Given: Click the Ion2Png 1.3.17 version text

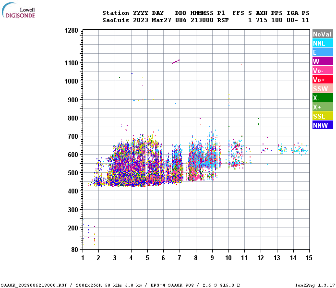Looking at the screenshot, I should pos(315,285).
